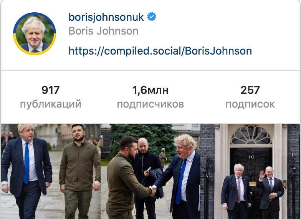
Task: Click the gray Boris Johnson display name
Action: point(104,31)
